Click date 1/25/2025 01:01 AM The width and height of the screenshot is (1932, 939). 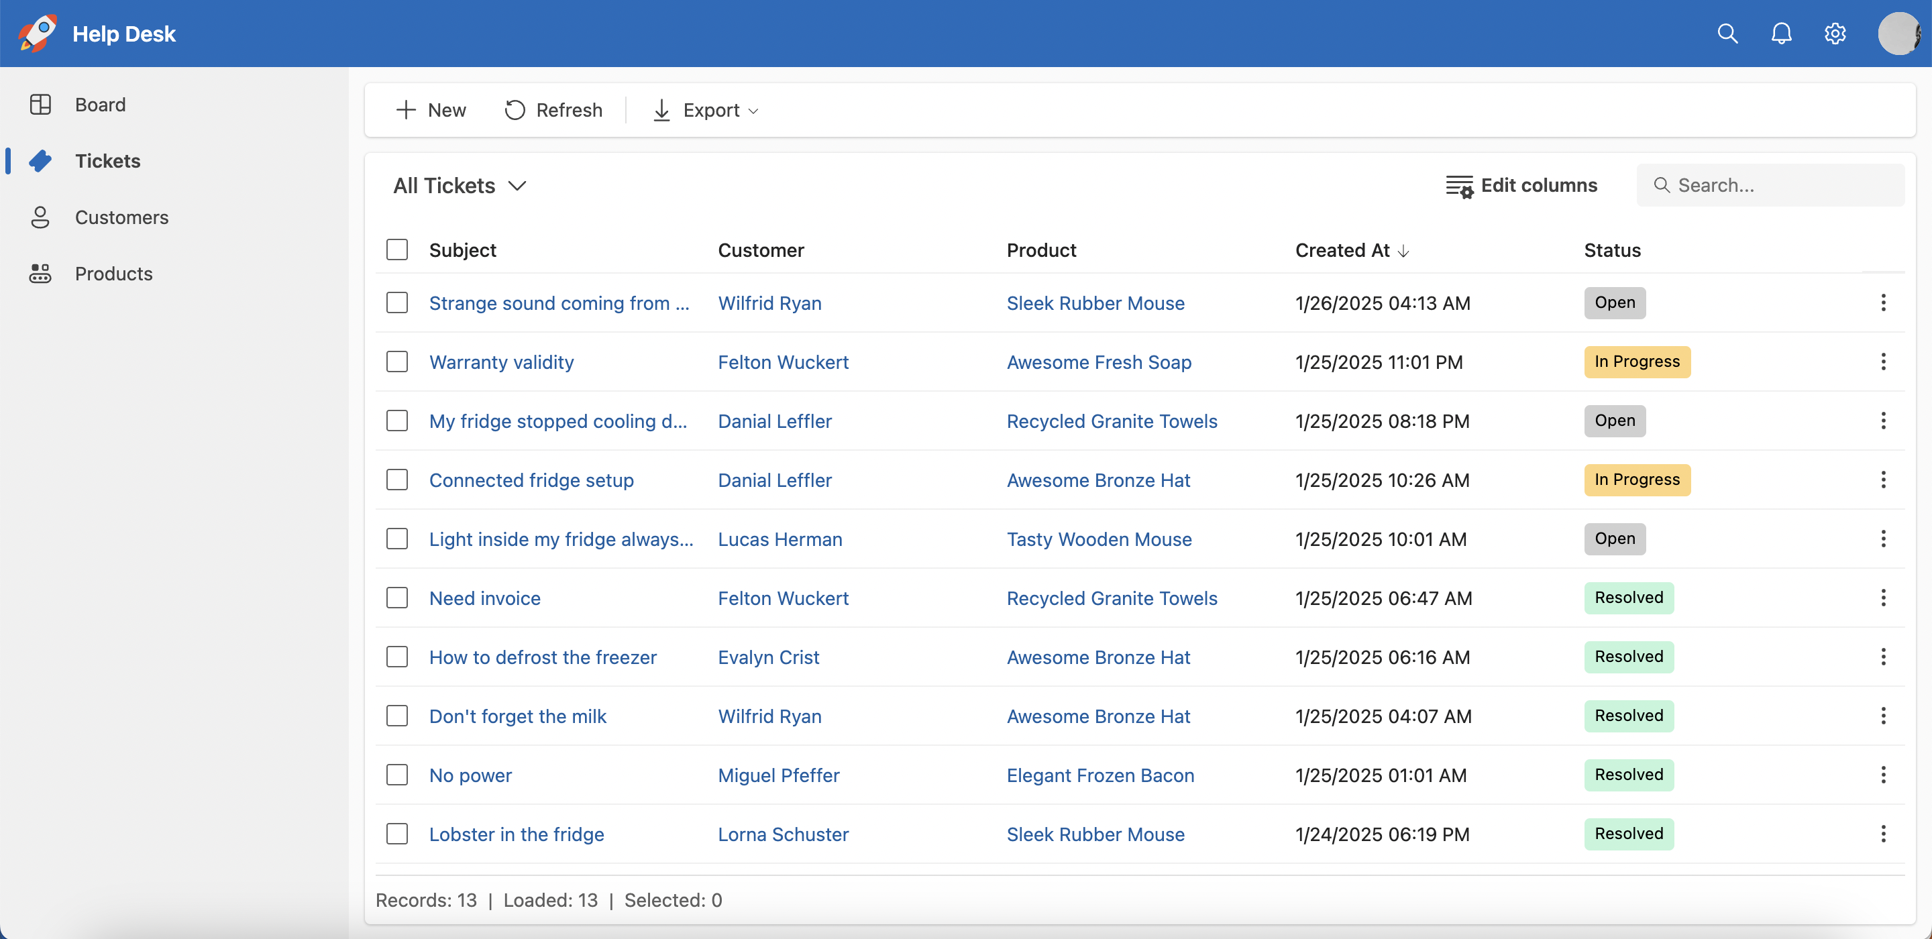pyautogui.click(x=1380, y=775)
